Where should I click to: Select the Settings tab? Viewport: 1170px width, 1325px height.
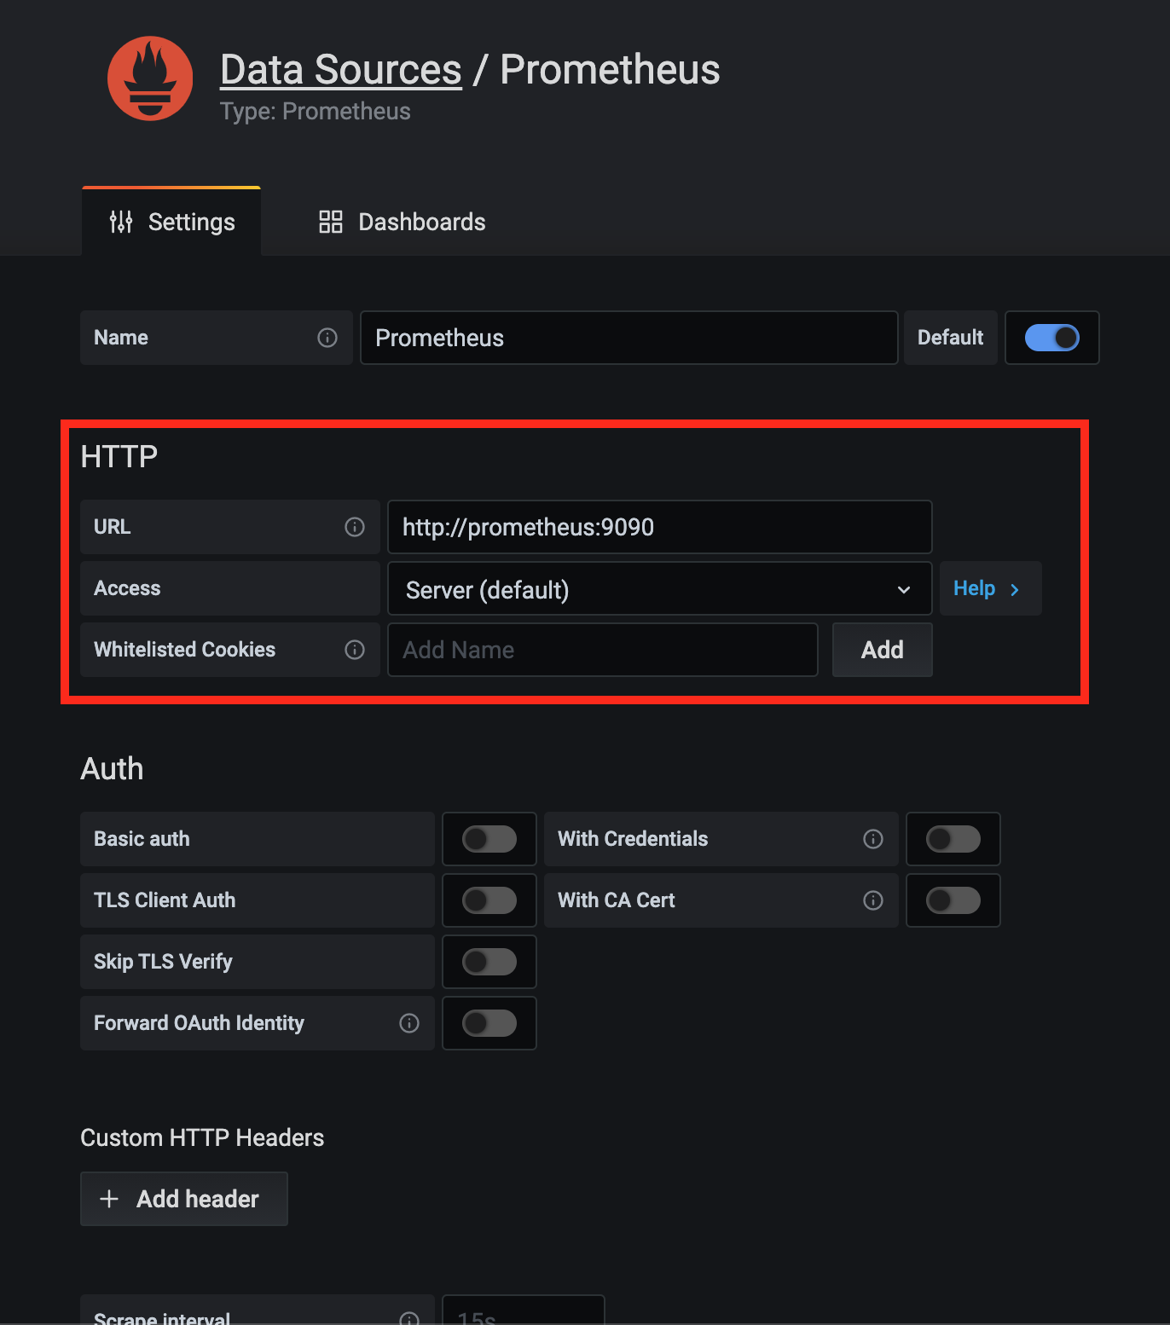click(172, 222)
